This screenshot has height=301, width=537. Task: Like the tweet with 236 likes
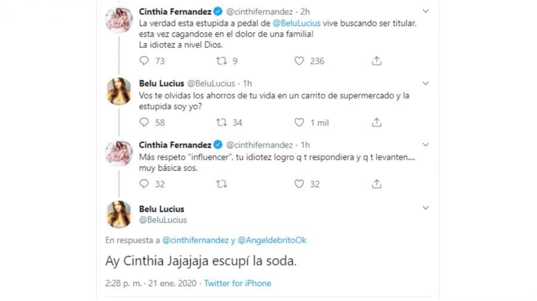[x=300, y=61]
